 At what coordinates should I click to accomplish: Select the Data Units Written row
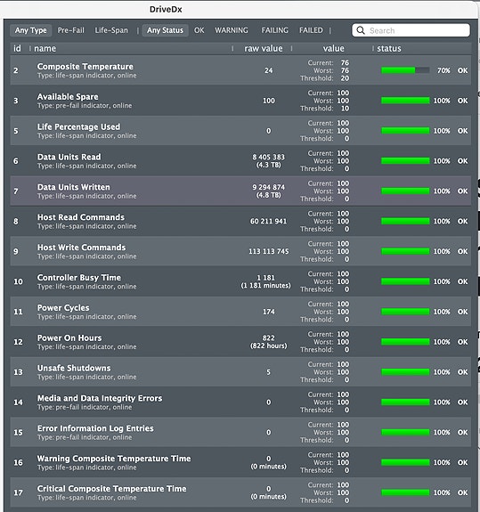click(x=240, y=191)
